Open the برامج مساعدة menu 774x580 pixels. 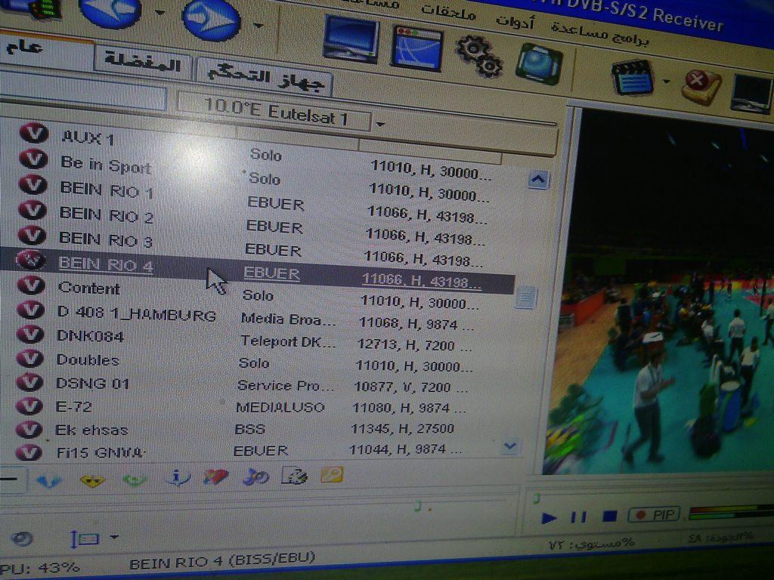[599, 32]
